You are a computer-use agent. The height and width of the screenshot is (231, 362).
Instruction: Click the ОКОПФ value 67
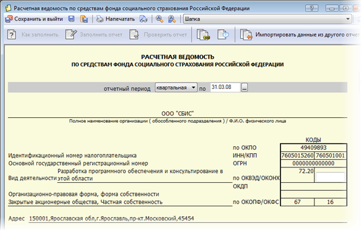click(x=297, y=202)
